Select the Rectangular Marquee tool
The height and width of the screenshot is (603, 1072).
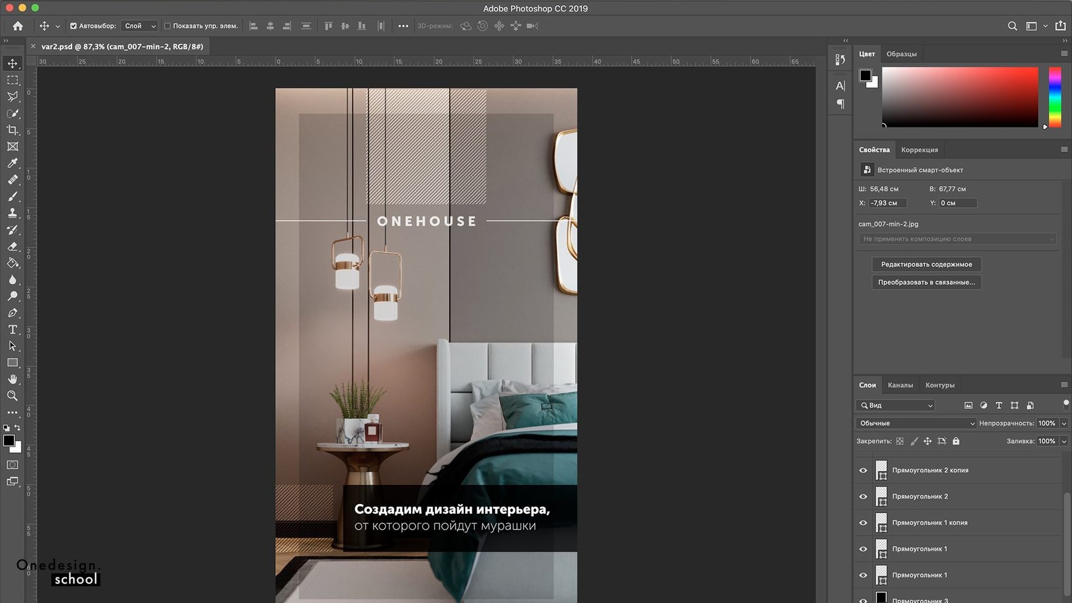coord(12,80)
